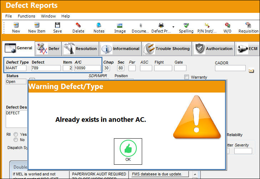This screenshot has height=179, width=260.
Task: Click the CADOR envelope mail icon
Action: pyautogui.click(x=251, y=71)
